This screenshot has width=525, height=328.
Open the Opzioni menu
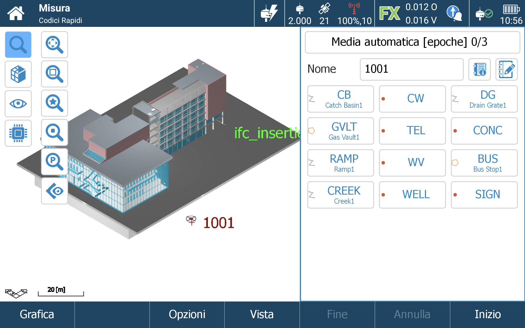pos(187,315)
